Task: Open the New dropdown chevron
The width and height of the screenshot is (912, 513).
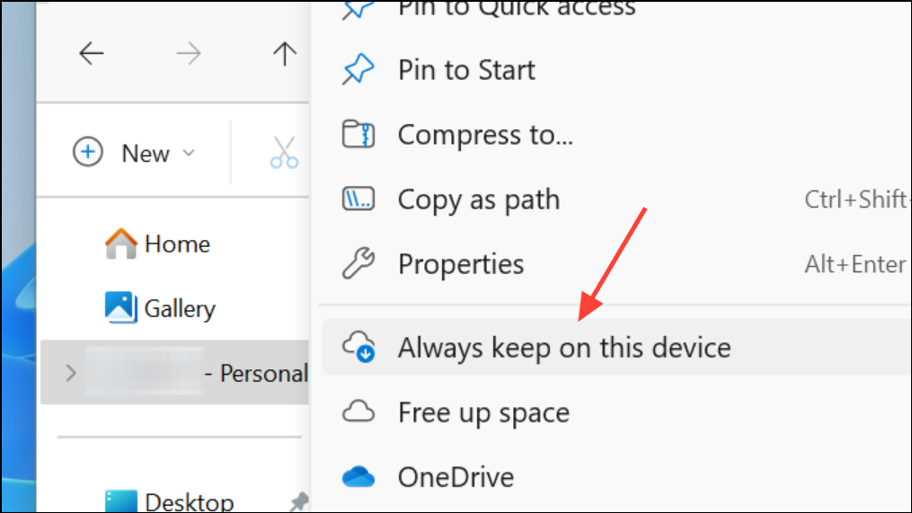Action: [189, 153]
